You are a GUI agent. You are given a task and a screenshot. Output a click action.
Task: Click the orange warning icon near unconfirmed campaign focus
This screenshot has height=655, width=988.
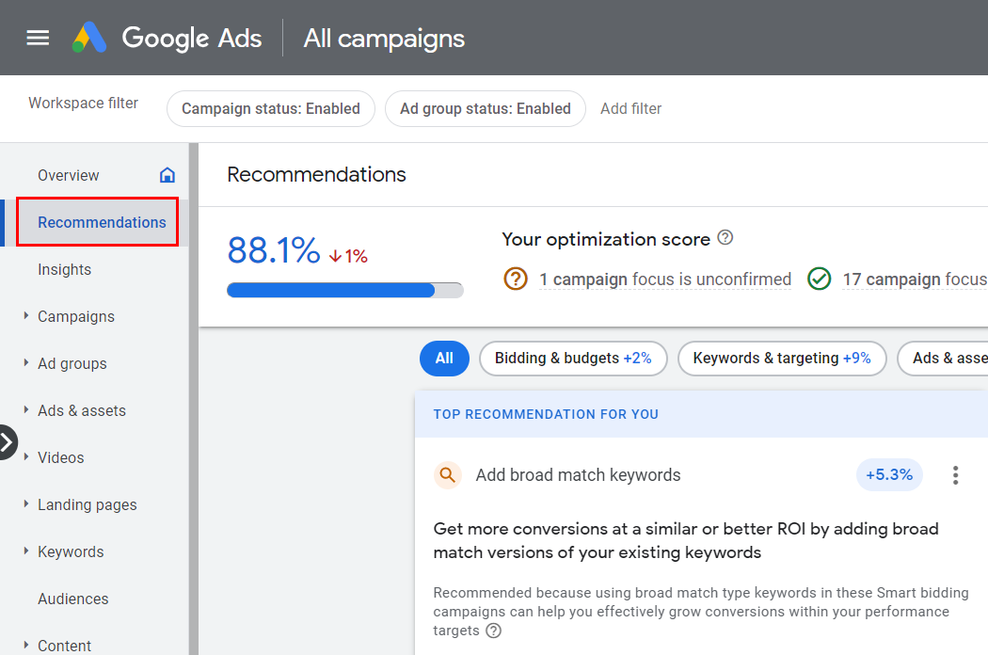pos(516,279)
